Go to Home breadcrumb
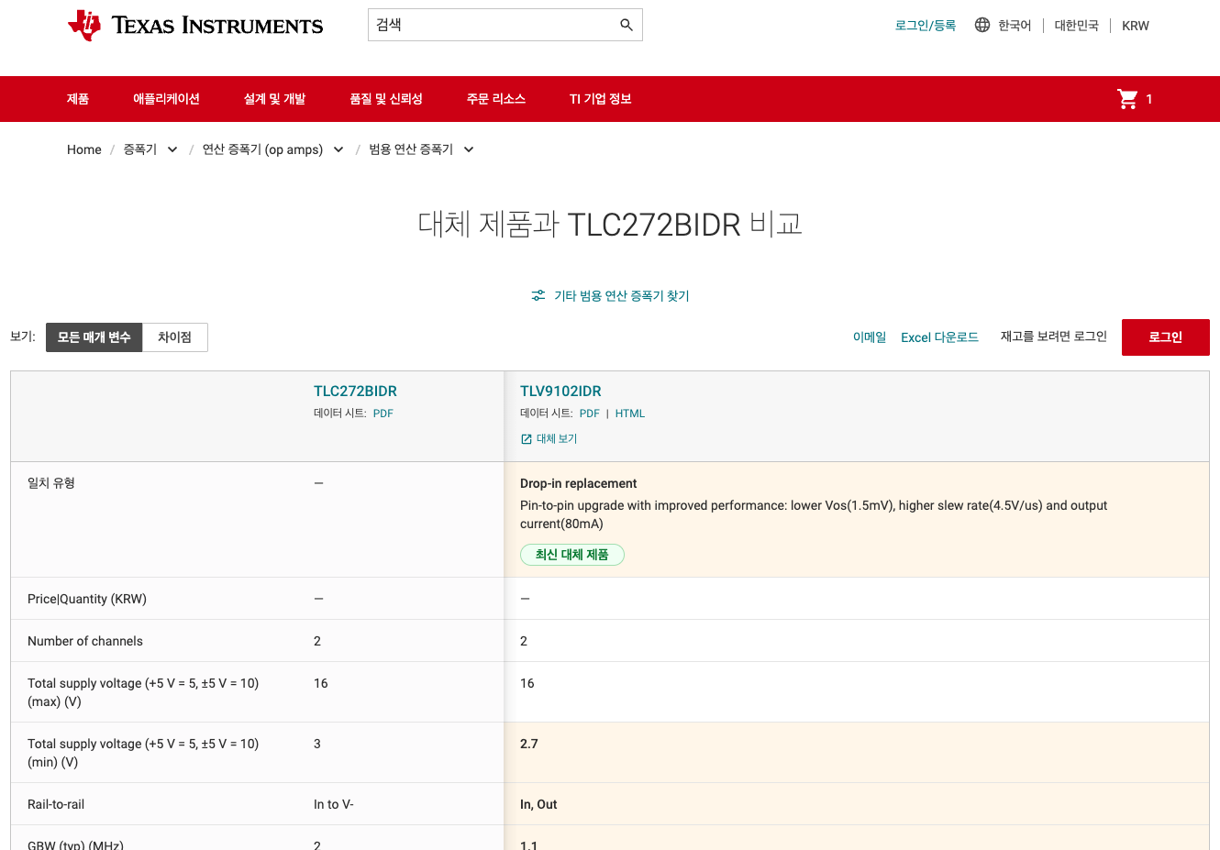 pyautogui.click(x=84, y=149)
